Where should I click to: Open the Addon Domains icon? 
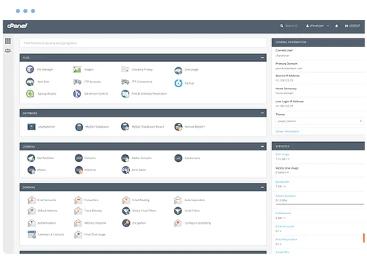tap(125, 158)
